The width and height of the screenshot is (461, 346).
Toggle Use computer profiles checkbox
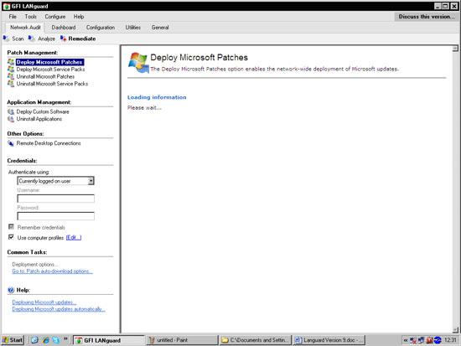click(x=11, y=237)
